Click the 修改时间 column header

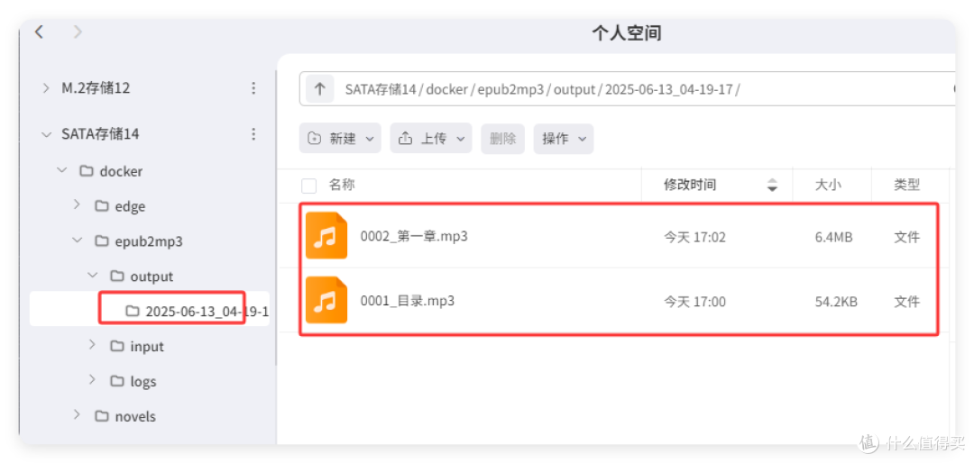[x=690, y=185]
